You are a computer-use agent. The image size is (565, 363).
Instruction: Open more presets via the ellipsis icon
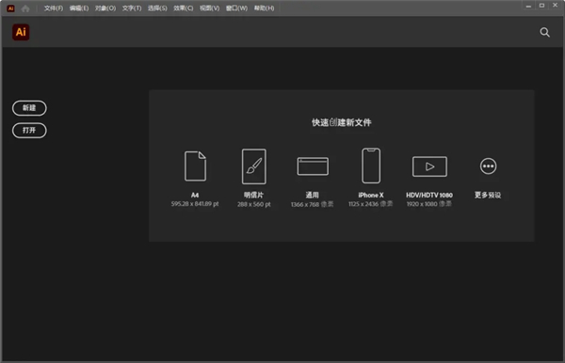488,166
